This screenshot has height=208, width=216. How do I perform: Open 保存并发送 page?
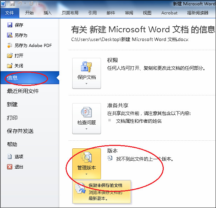tap(20, 131)
